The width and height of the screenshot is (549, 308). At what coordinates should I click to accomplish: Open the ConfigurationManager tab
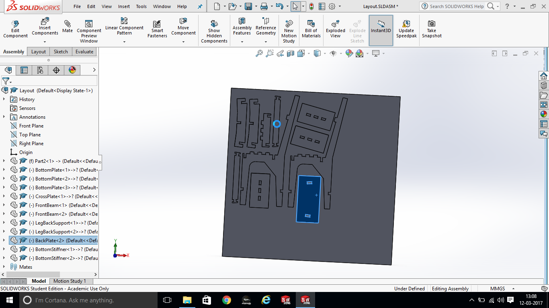40,70
